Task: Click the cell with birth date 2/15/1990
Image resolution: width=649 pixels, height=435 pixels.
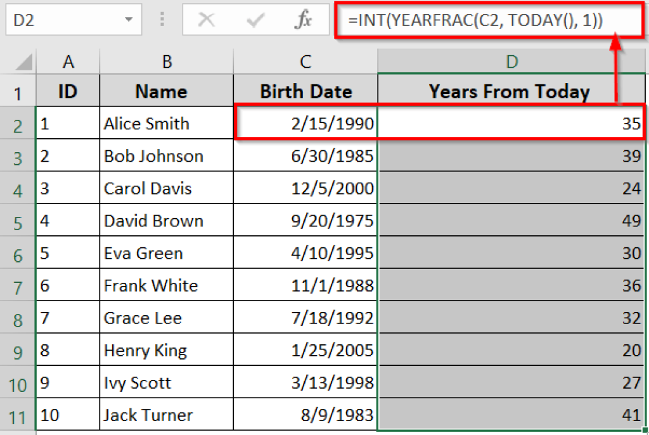Action: point(305,124)
